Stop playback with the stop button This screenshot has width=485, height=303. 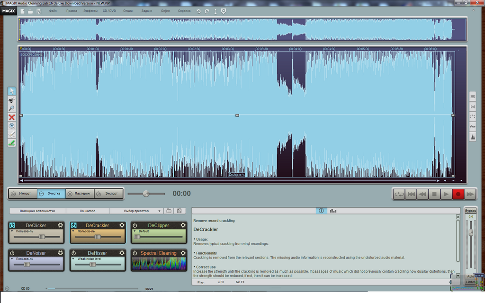point(434,194)
